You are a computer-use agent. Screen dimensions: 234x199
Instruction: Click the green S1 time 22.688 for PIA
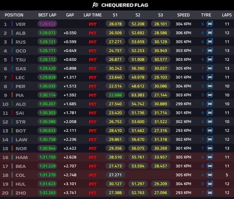tap(115, 95)
